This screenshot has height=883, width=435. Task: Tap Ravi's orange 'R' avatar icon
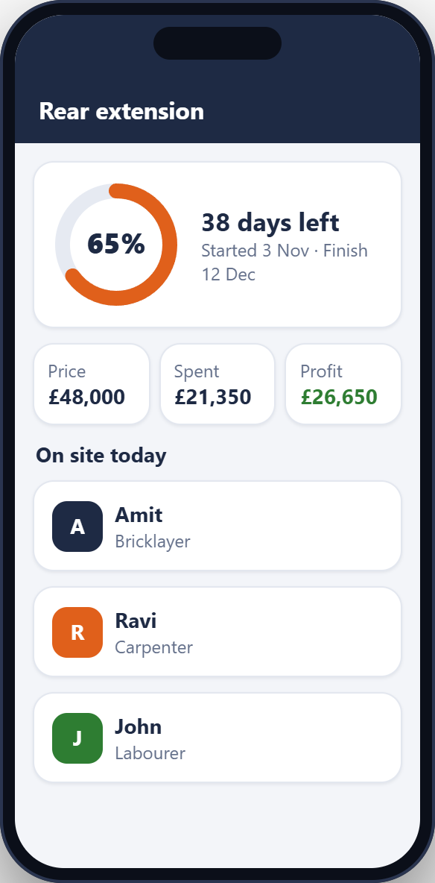(77, 632)
